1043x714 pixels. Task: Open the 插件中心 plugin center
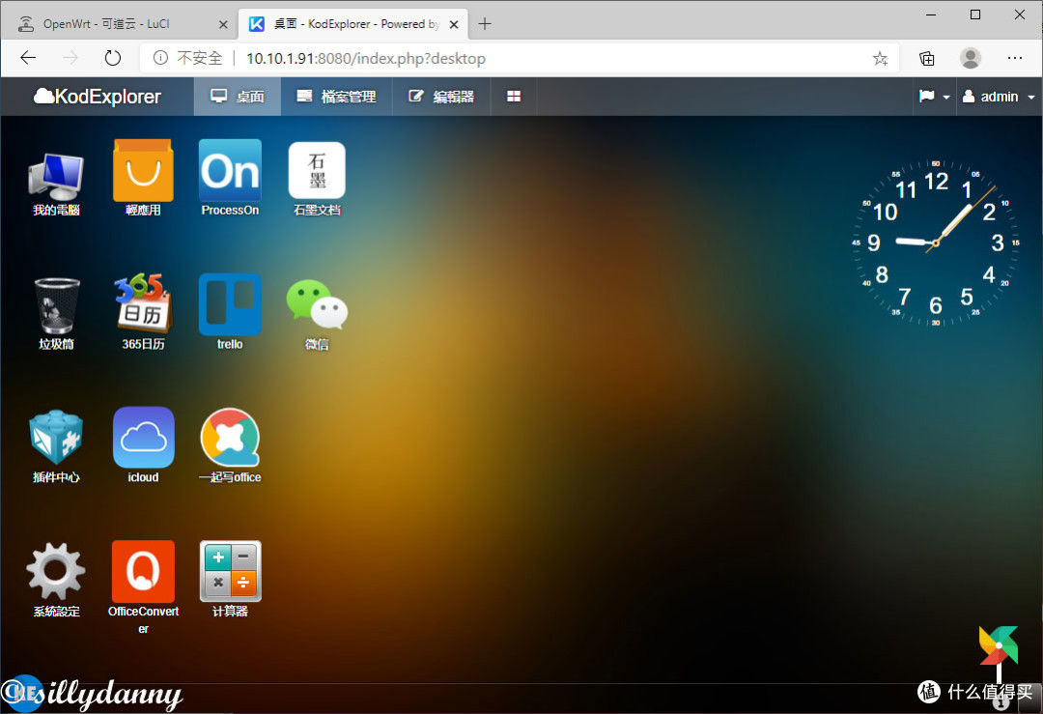[x=55, y=439]
